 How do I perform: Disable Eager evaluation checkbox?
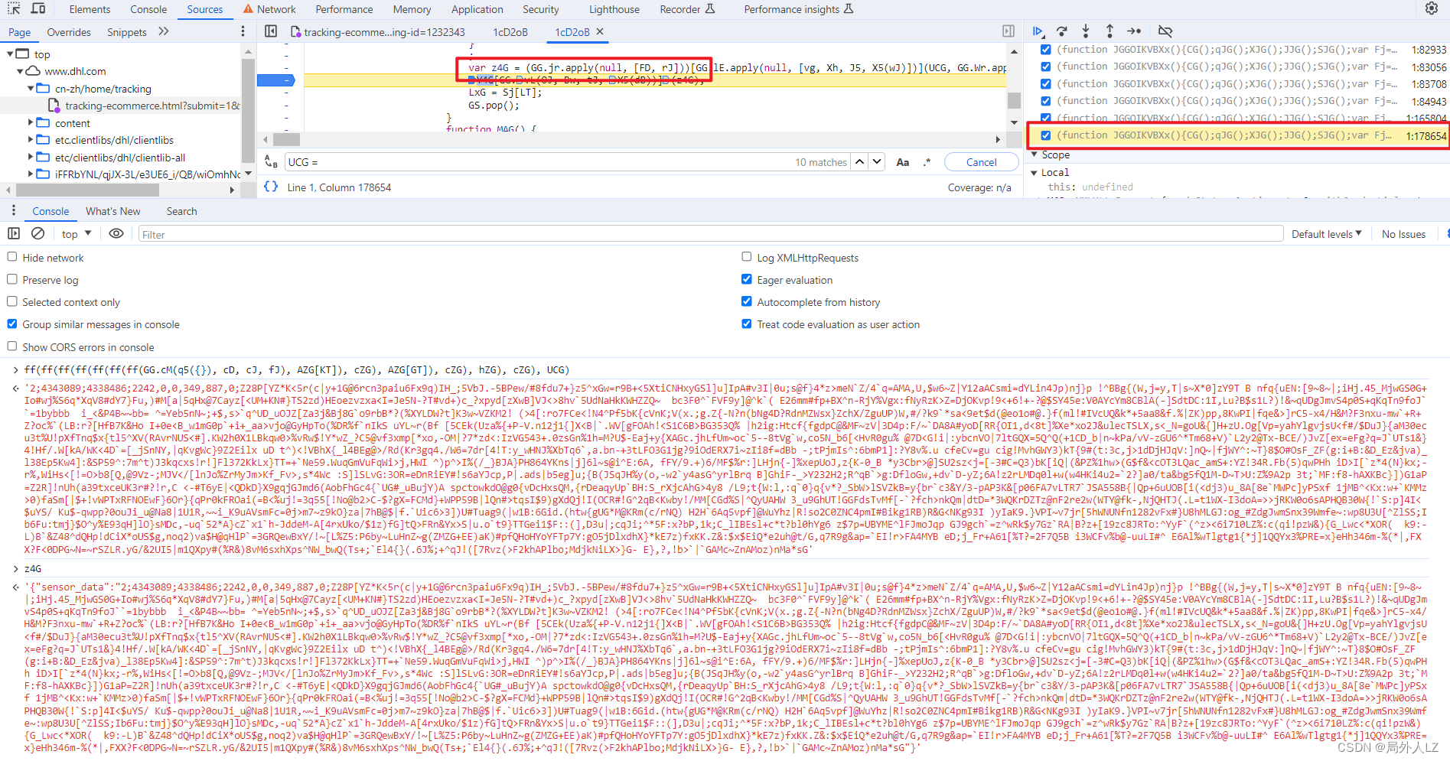[747, 279]
